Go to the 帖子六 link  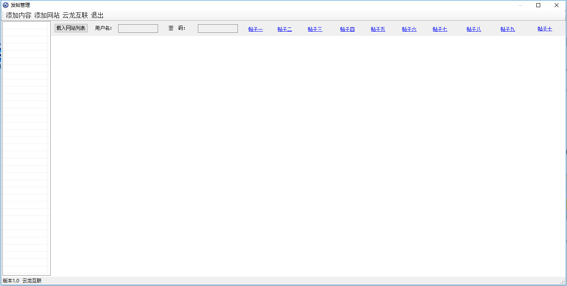(x=409, y=29)
